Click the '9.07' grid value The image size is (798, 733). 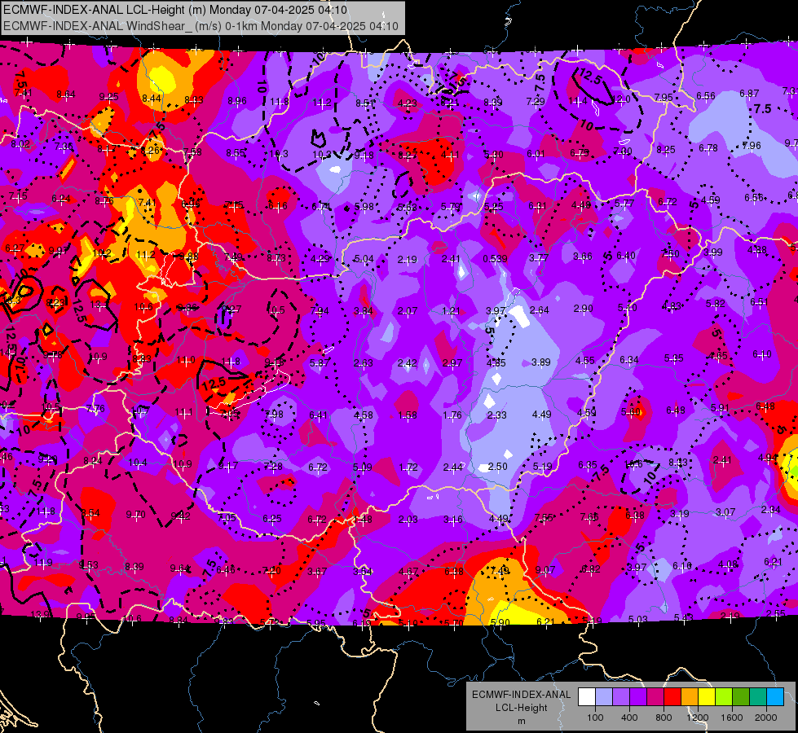544,570
